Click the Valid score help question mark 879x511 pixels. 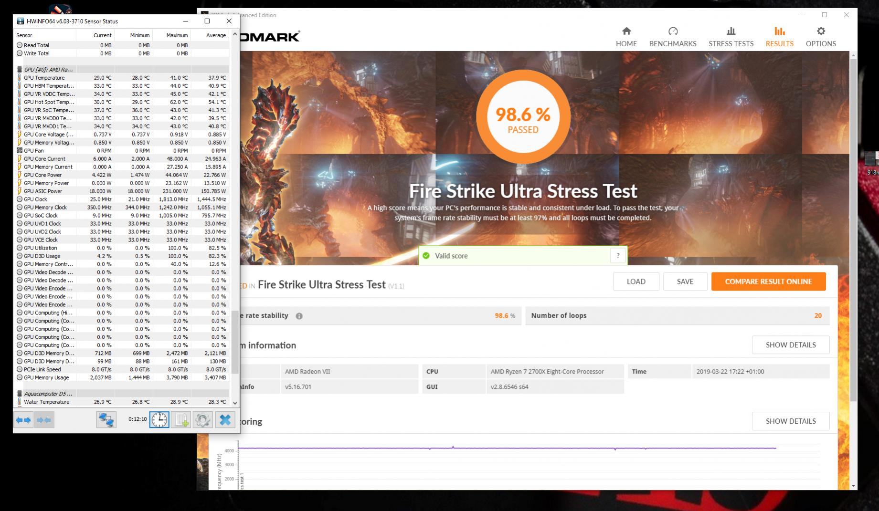[x=617, y=256]
